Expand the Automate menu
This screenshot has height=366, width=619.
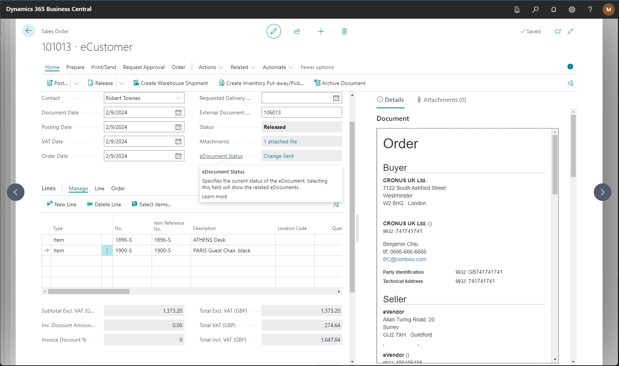(278, 67)
